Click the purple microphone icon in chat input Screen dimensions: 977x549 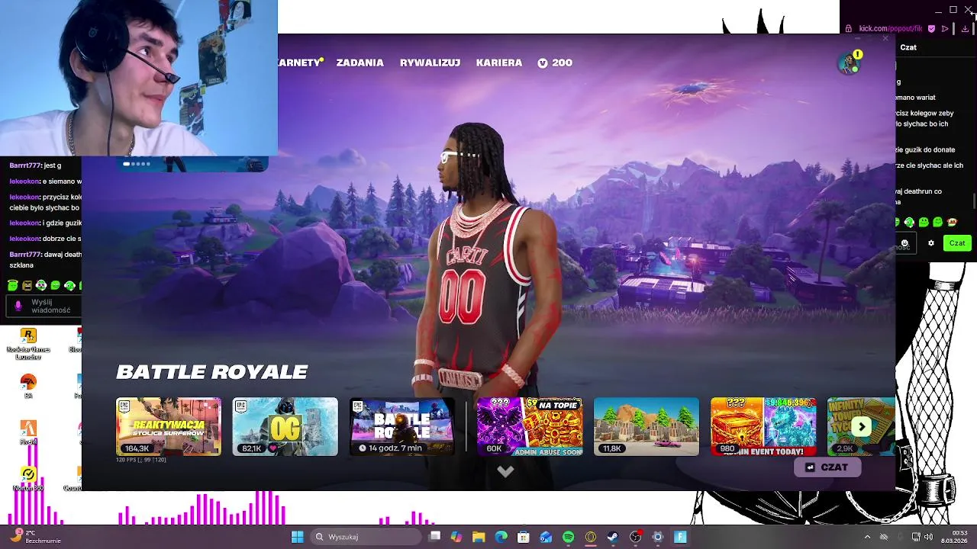tap(18, 306)
